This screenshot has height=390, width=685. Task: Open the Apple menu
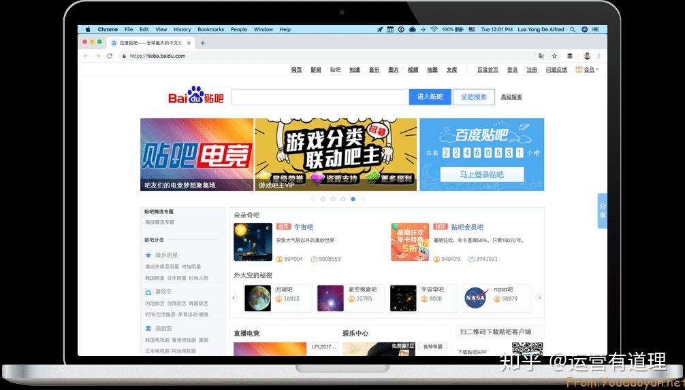coord(88,30)
